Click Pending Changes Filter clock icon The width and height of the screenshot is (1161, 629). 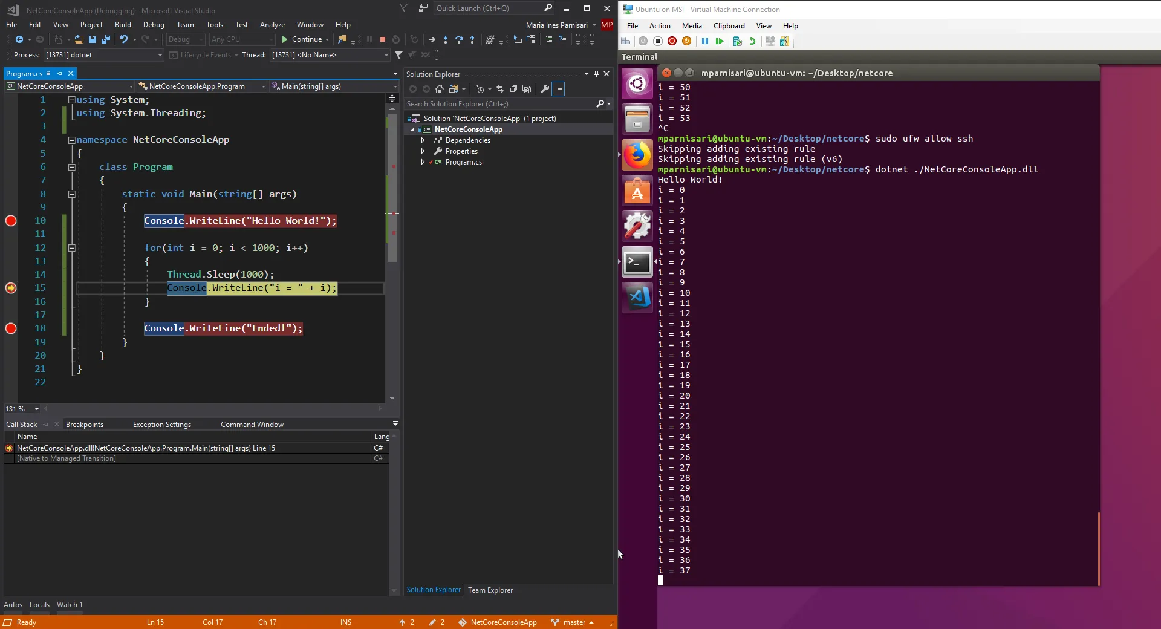(x=480, y=89)
